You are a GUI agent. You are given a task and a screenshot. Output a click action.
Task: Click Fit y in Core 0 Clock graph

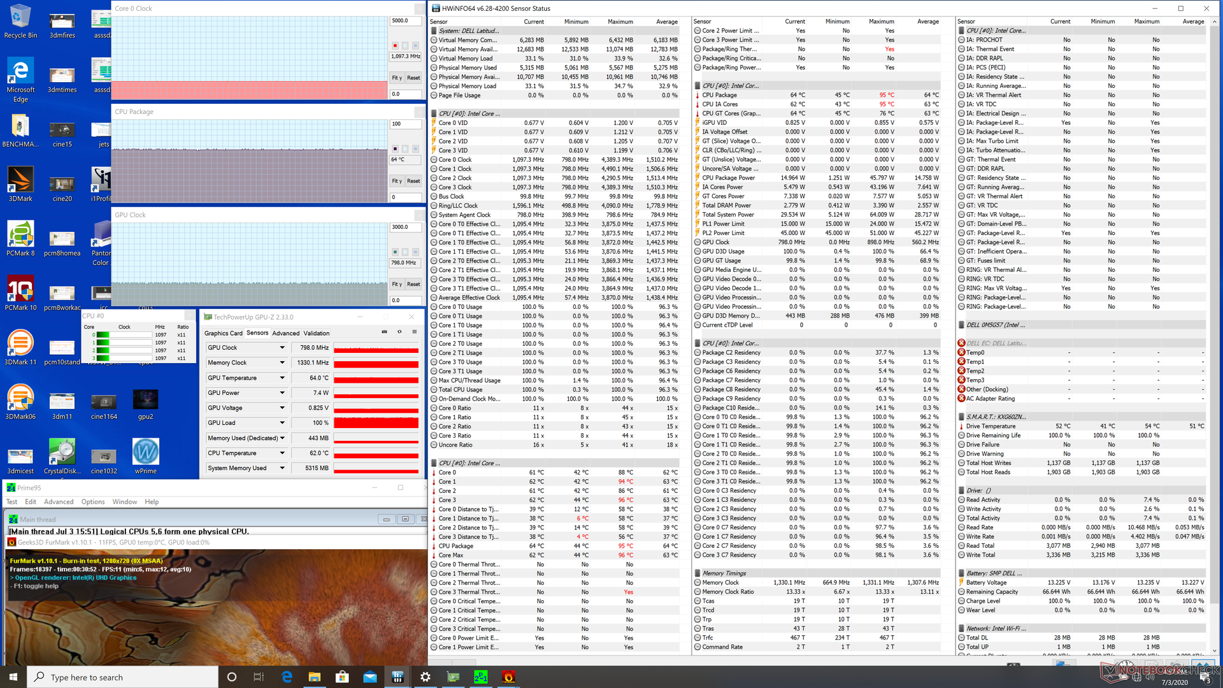click(x=397, y=78)
